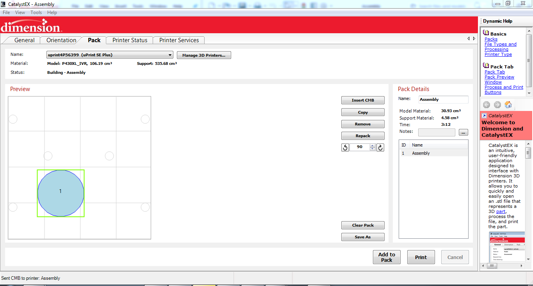The image size is (533, 286).
Task: Click the Notes input field
Action: (437, 132)
